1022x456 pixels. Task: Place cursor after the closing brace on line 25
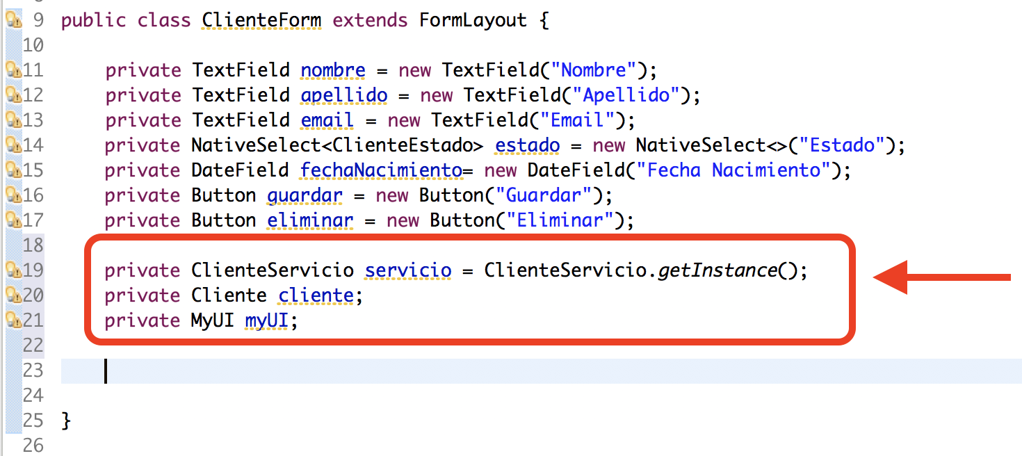pyautogui.click(x=73, y=420)
